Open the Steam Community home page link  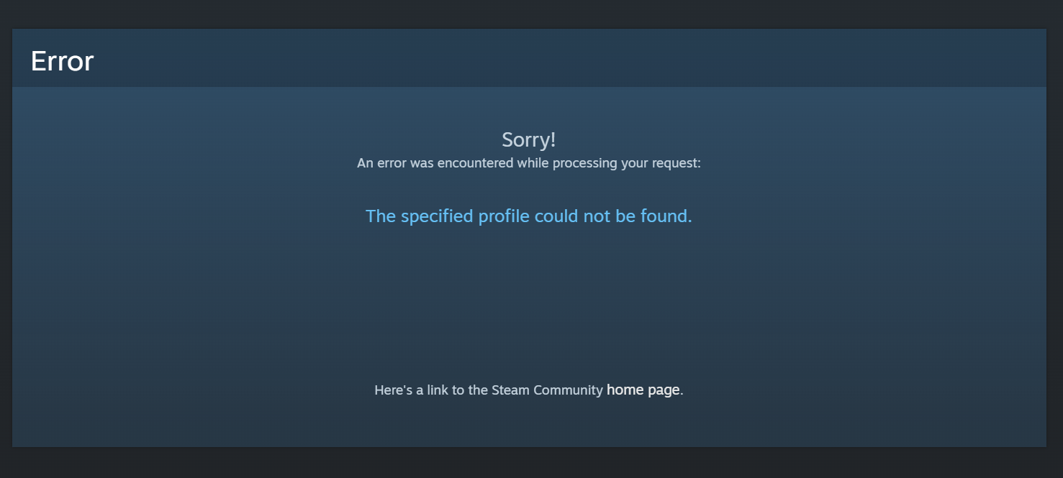click(643, 390)
